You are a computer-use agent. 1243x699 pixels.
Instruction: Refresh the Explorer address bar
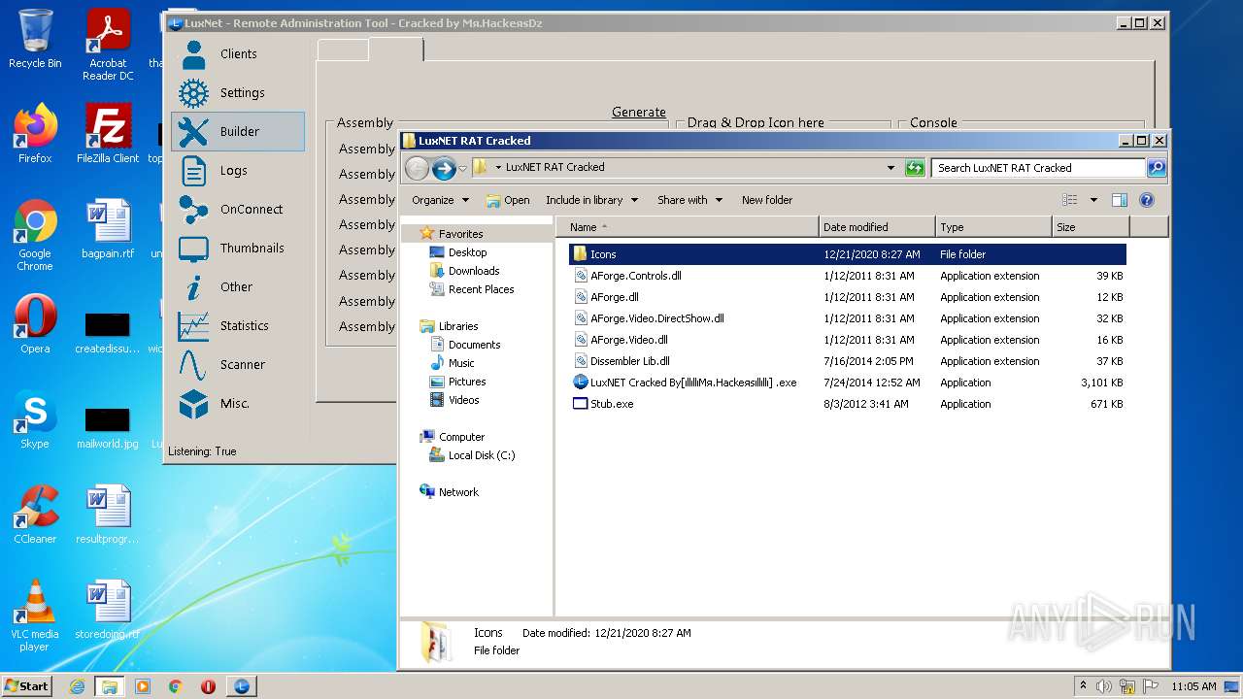point(915,168)
